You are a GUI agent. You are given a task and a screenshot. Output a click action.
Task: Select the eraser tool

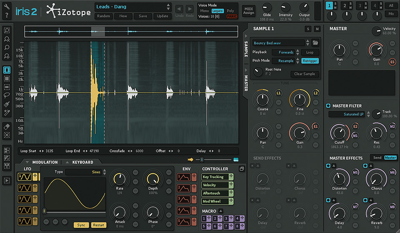coord(7,126)
